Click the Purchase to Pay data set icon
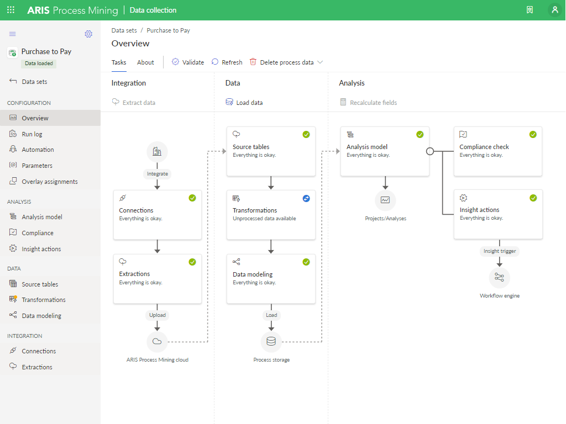 click(x=12, y=53)
